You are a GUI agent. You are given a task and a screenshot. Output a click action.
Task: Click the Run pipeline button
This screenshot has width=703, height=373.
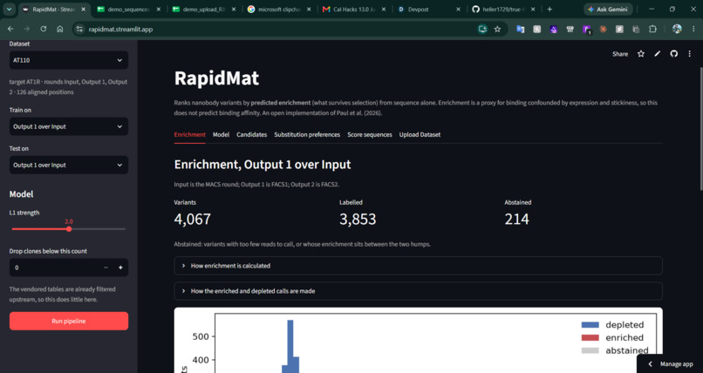69,321
